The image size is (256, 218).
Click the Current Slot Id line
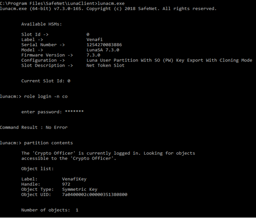click(46, 81)
